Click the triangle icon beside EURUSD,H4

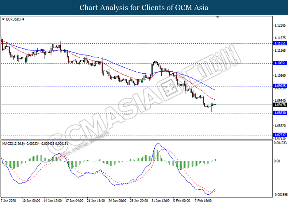[x=3, y=19]
